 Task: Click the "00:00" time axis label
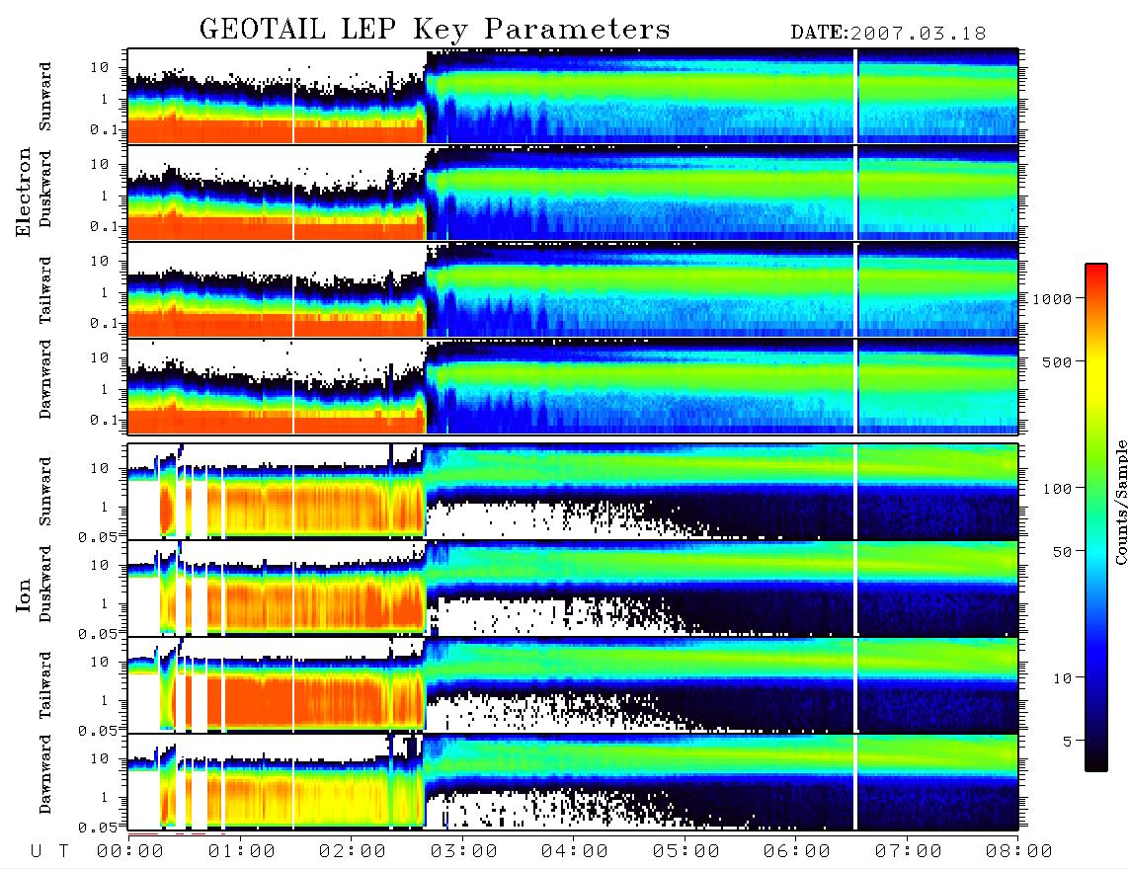coord(130,852)
